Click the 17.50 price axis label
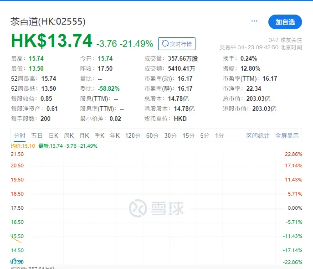The width and height of the screenshot is (313, 269). click(17, 208)
